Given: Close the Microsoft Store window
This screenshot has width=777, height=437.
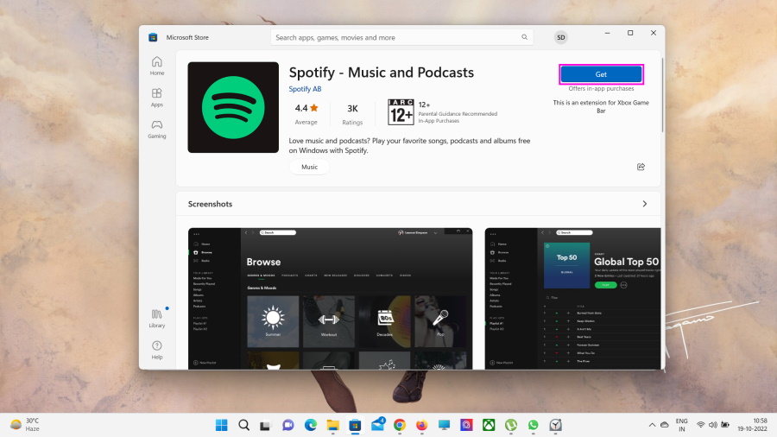Looking at the screenshot, I should [654, 33].
